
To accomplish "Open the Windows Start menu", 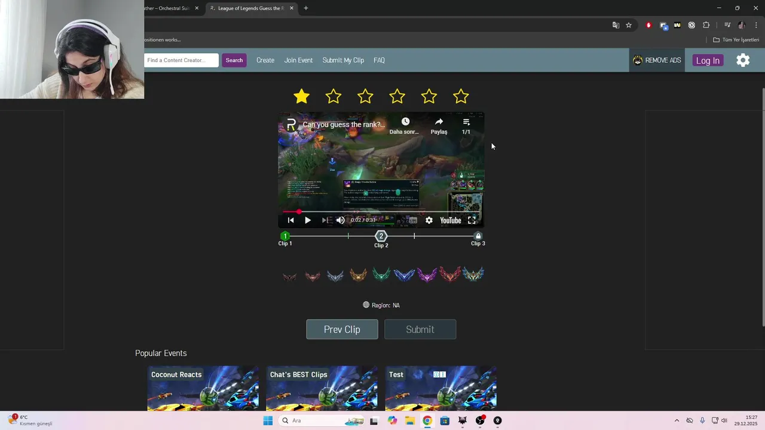I will pyautogui.click(x=268, y=420).
